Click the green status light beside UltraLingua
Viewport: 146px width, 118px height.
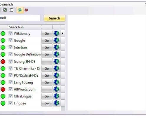3,96
